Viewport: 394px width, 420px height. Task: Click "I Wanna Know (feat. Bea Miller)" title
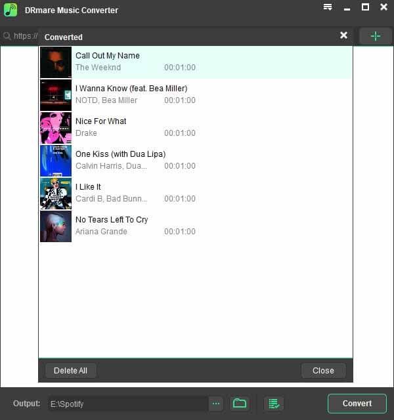coord(131,89)
